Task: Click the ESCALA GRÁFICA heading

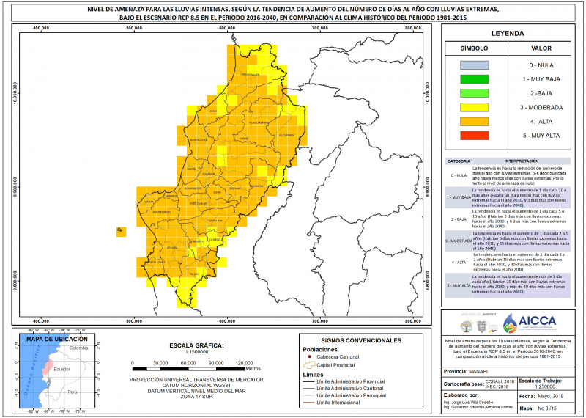Action: (196, 345)
